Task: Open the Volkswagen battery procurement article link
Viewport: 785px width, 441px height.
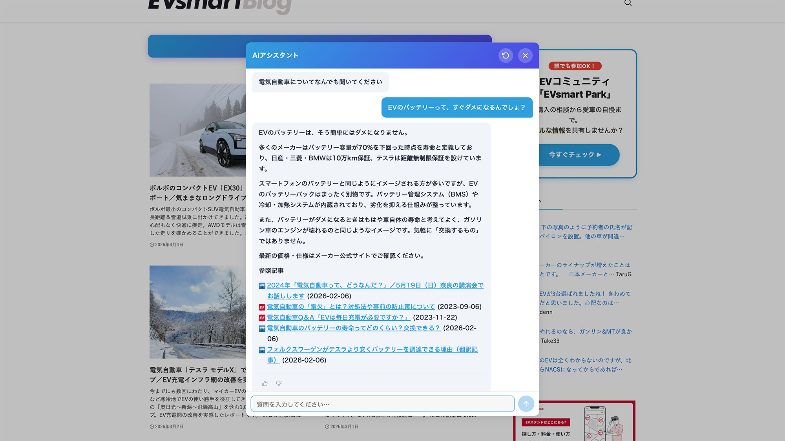Action: pyautogui.click(x=372, y=349)
